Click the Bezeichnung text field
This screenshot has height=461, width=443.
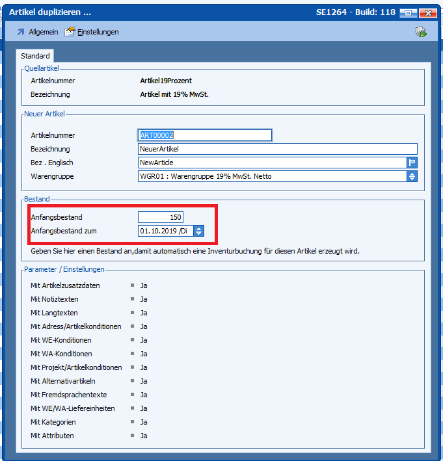pyautogui.click(x=277, y=149)
